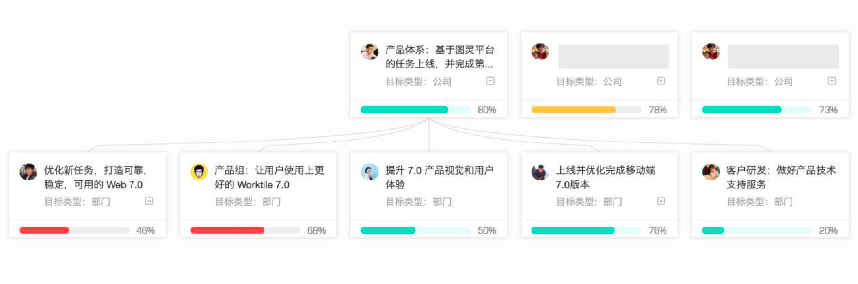Viewport: 858px width, 284px height.
Task: Click the yellow avatar on 产品组 goal
Action: pos(199,172)
